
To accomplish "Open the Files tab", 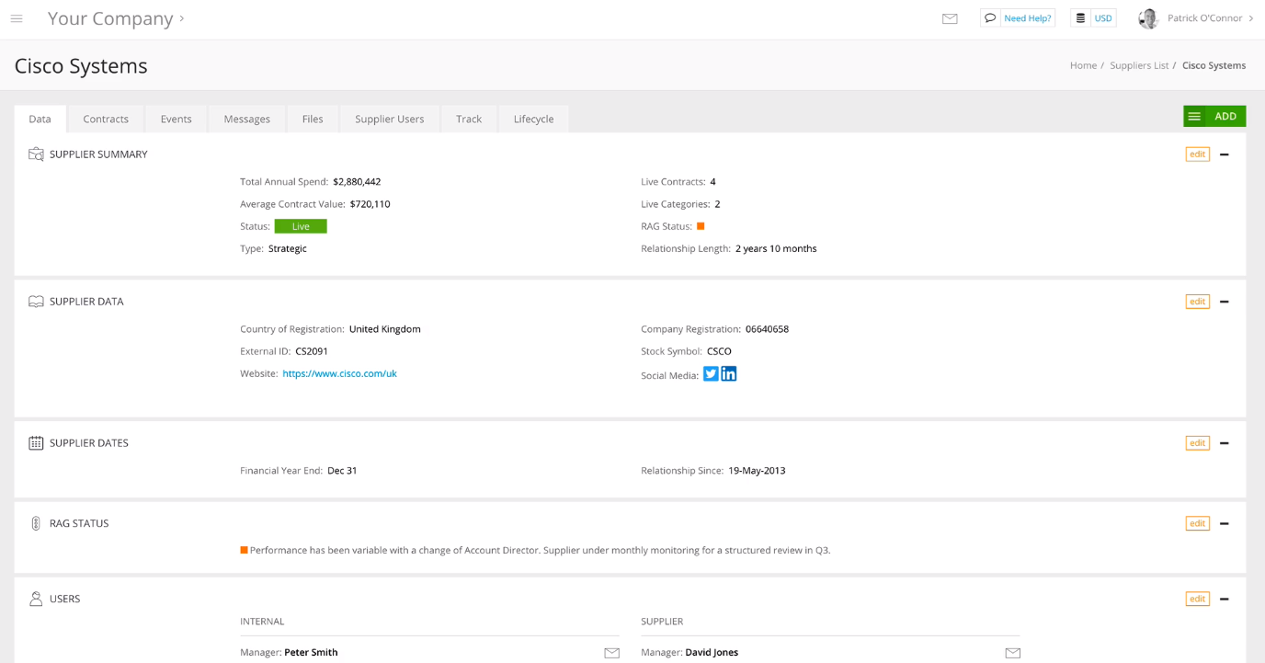I will (x=313, y=119).
